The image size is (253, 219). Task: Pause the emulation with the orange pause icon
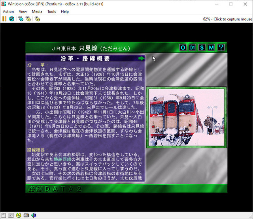click(4, 19)
